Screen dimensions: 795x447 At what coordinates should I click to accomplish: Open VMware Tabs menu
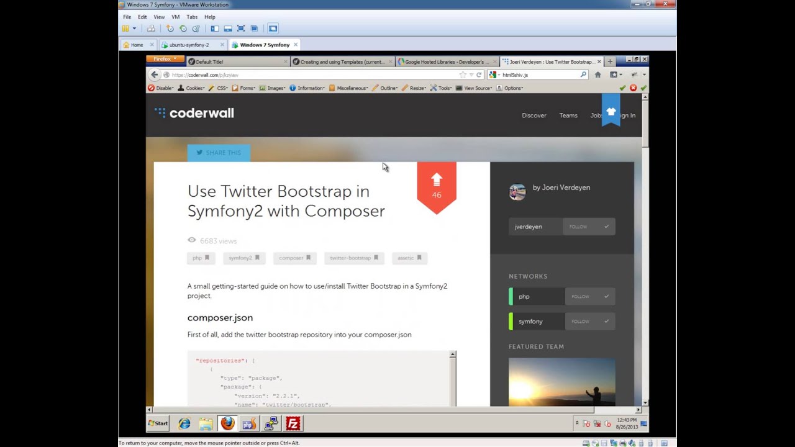click(x=192, y=17)
